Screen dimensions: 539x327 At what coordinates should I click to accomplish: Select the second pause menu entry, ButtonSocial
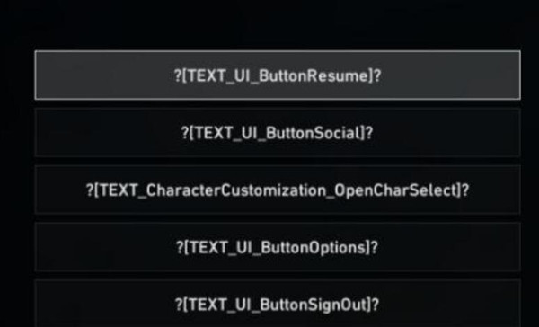(x=278, y=133)
